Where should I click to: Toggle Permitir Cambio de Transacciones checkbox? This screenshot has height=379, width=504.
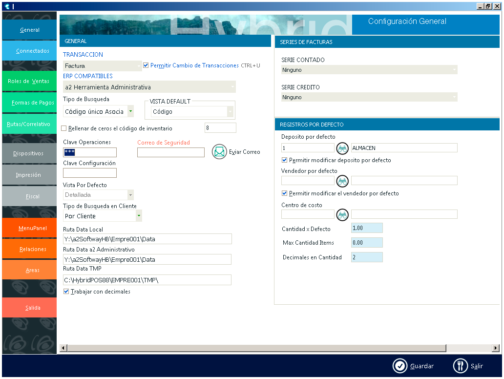point(146,65)
